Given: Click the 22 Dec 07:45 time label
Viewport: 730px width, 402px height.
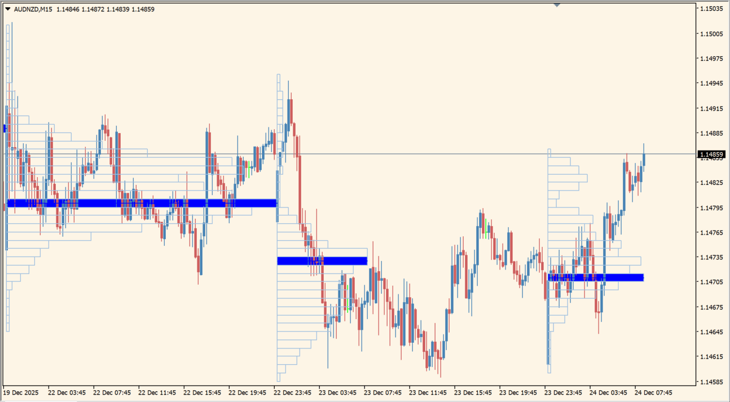Looking at the screenshot, I should tap(112, 392).
